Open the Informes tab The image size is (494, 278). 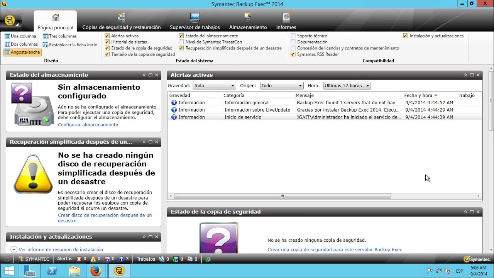[286, 22]
